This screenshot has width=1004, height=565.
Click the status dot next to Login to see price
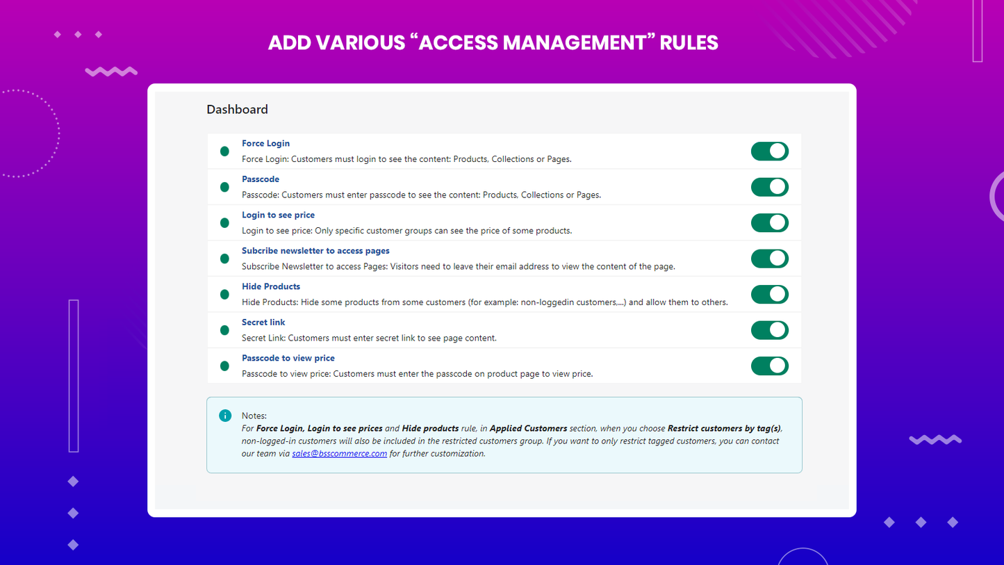(224, 223)
